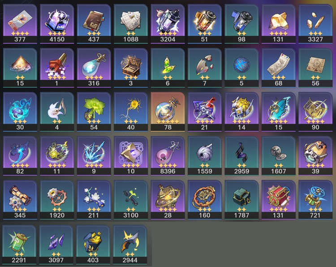Viewport: 336px width, 267px height.
Task: Click the white flower branch showing 211
Action: click(94, 200)
